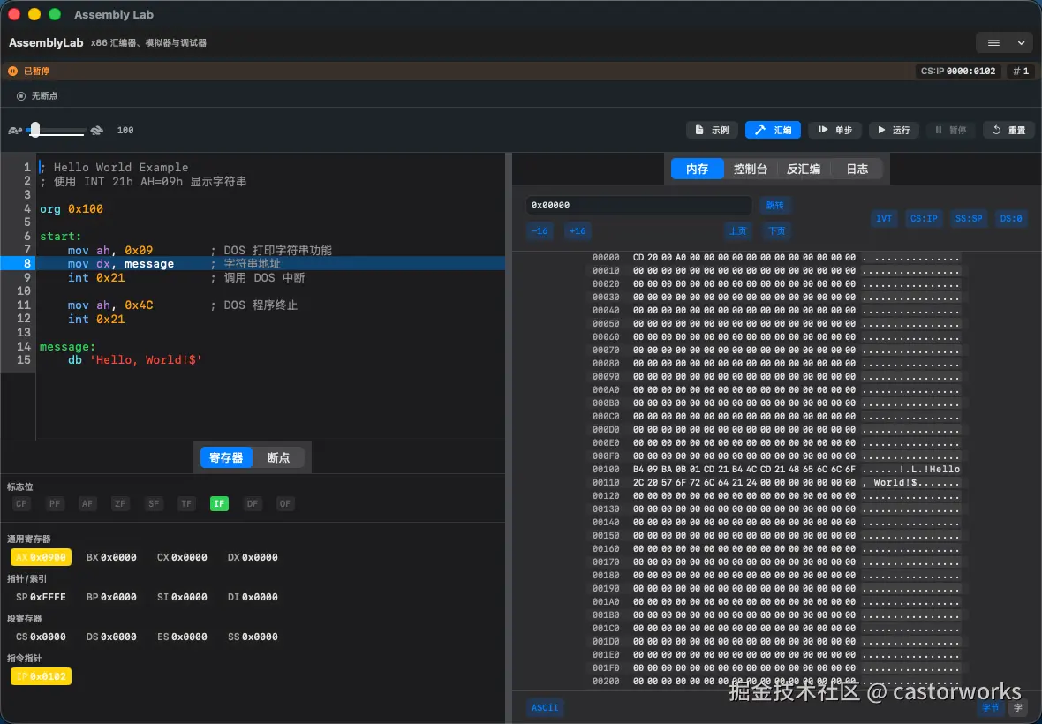Click the 汇编 assemble button

pos(773,130)
